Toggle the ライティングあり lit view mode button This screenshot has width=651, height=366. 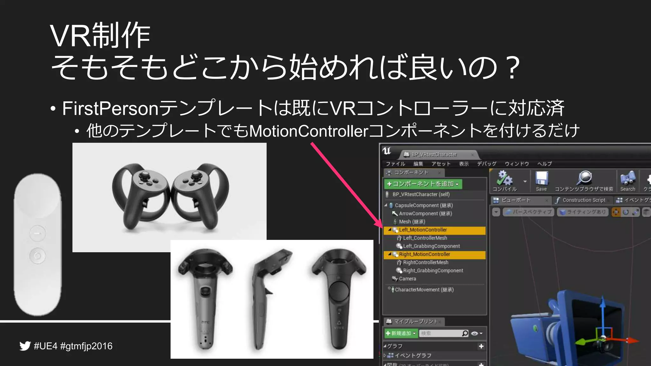583,212
